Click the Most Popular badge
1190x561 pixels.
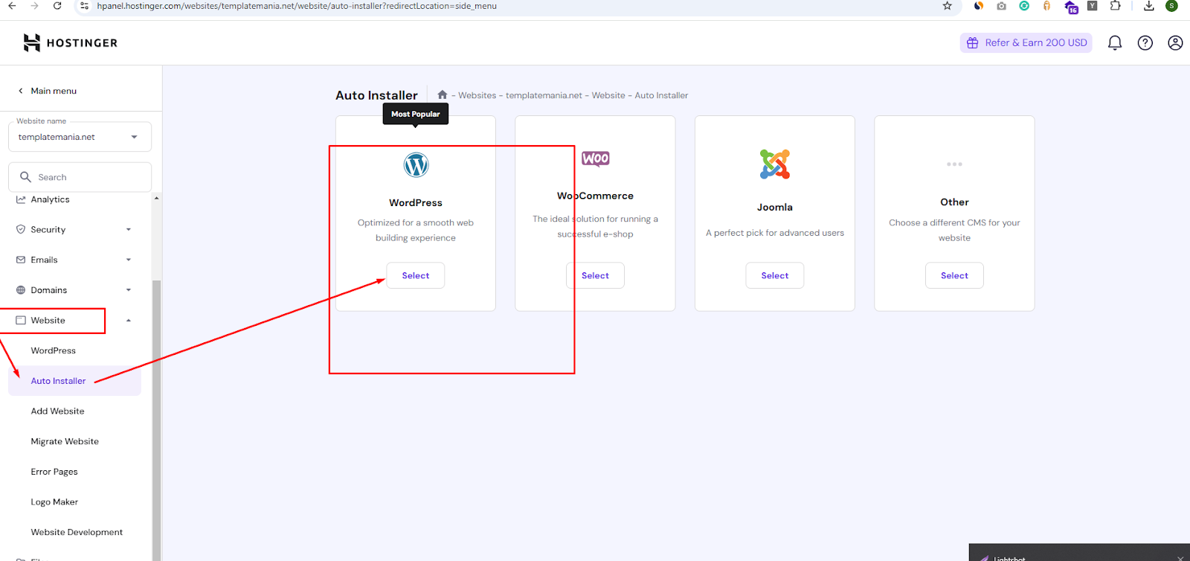click(x=416, y=114)
